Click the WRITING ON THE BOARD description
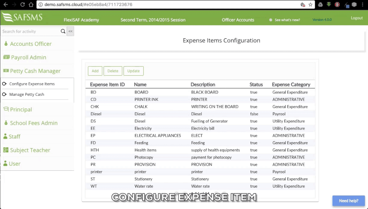368x209 pixels. tap(215, 107)
